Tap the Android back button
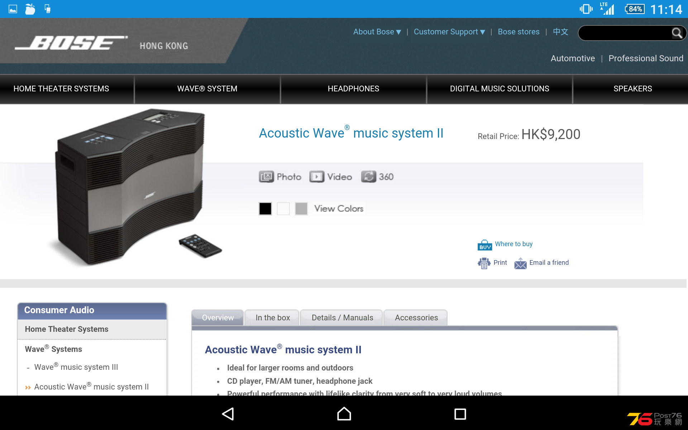The width and height of the screenshot is (688, 430). 228,414
